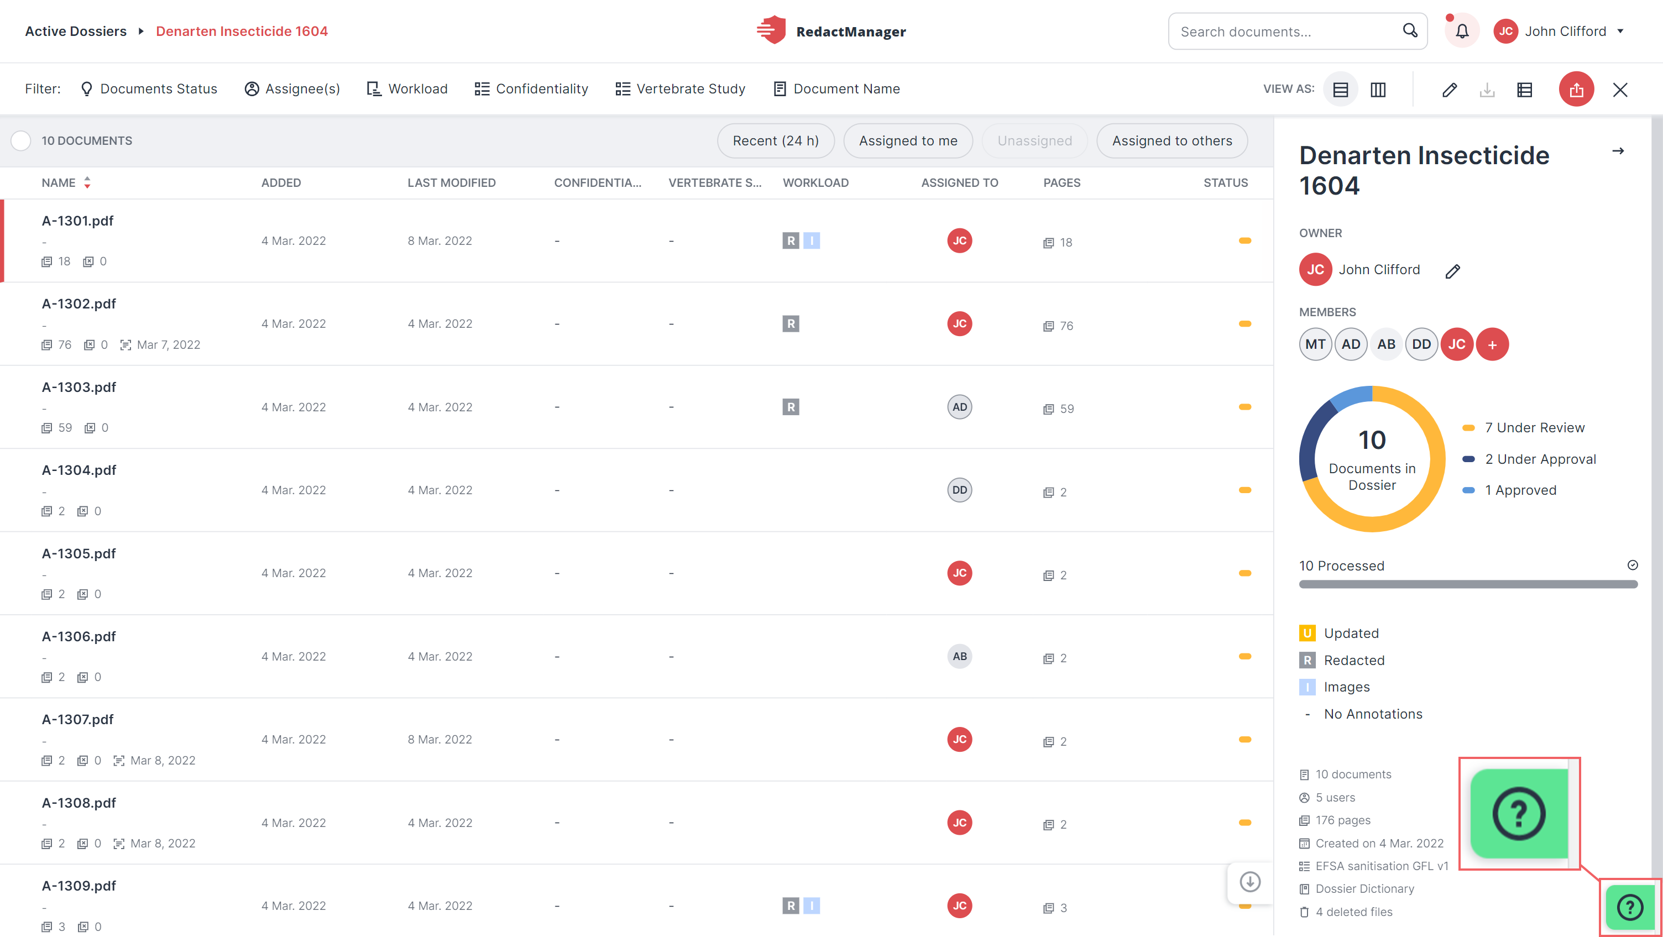Image resolution: width=1663 pixels, height=937 pixels.
Task: Click the AB assignee avatar on A-1306.pdf
Action: [x=959, y=656]
